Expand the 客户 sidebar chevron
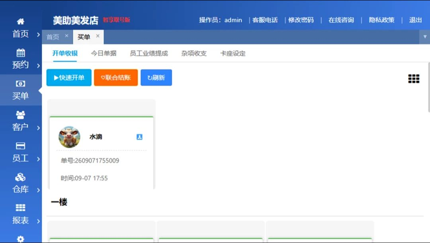The image size is (430, 243). (x=38, y=128)
